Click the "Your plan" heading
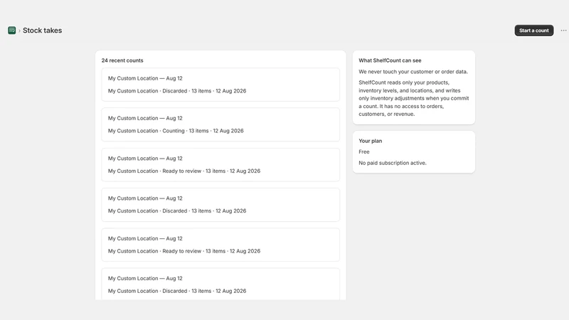This screenshot has width=569, height=320. pyautogui.click(x=370, y=141)
